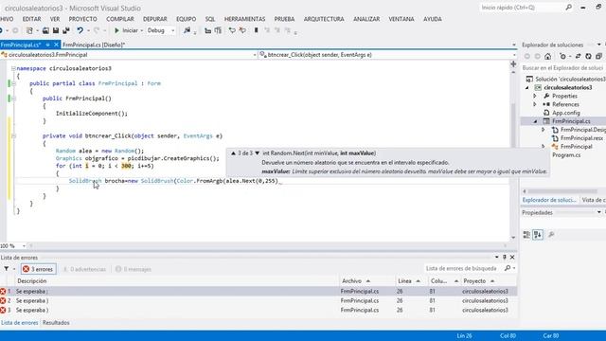Open the PROYECTO menu

pyautogui.click(x=83, y=19)
